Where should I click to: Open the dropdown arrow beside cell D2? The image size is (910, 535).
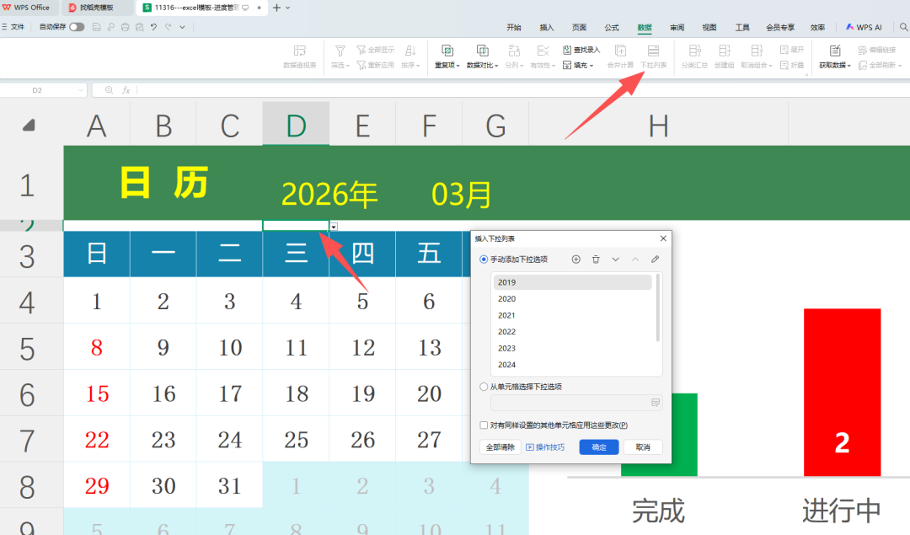[335, 227]
